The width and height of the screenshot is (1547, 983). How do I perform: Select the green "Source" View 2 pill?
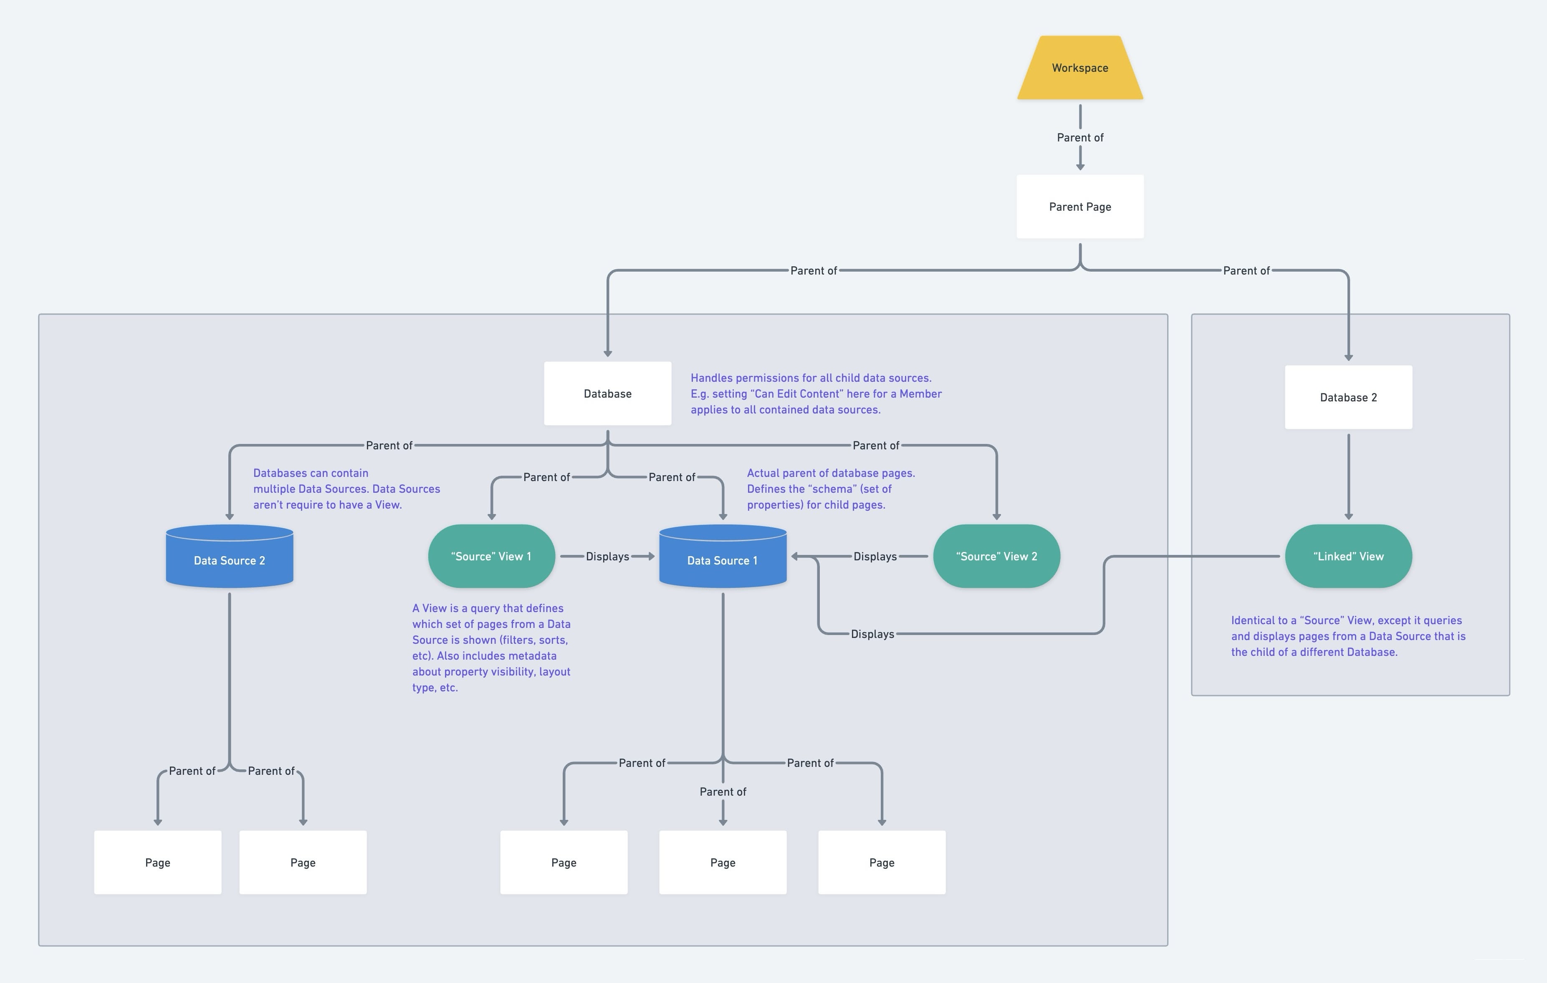(996, 556)
